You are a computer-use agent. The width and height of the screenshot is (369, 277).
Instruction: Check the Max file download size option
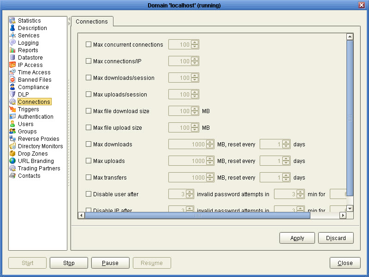coord(88,111)
